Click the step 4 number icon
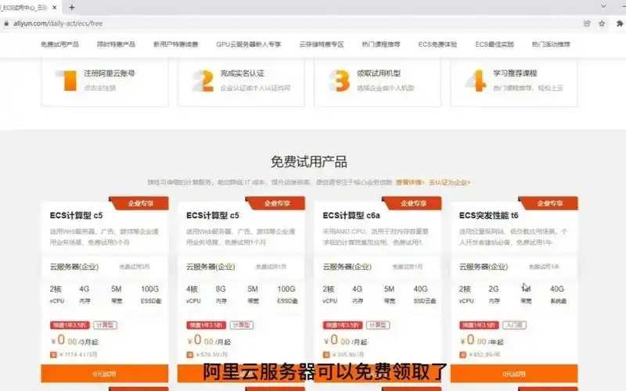This screenshot has height=391, width=626. [476, 81]
